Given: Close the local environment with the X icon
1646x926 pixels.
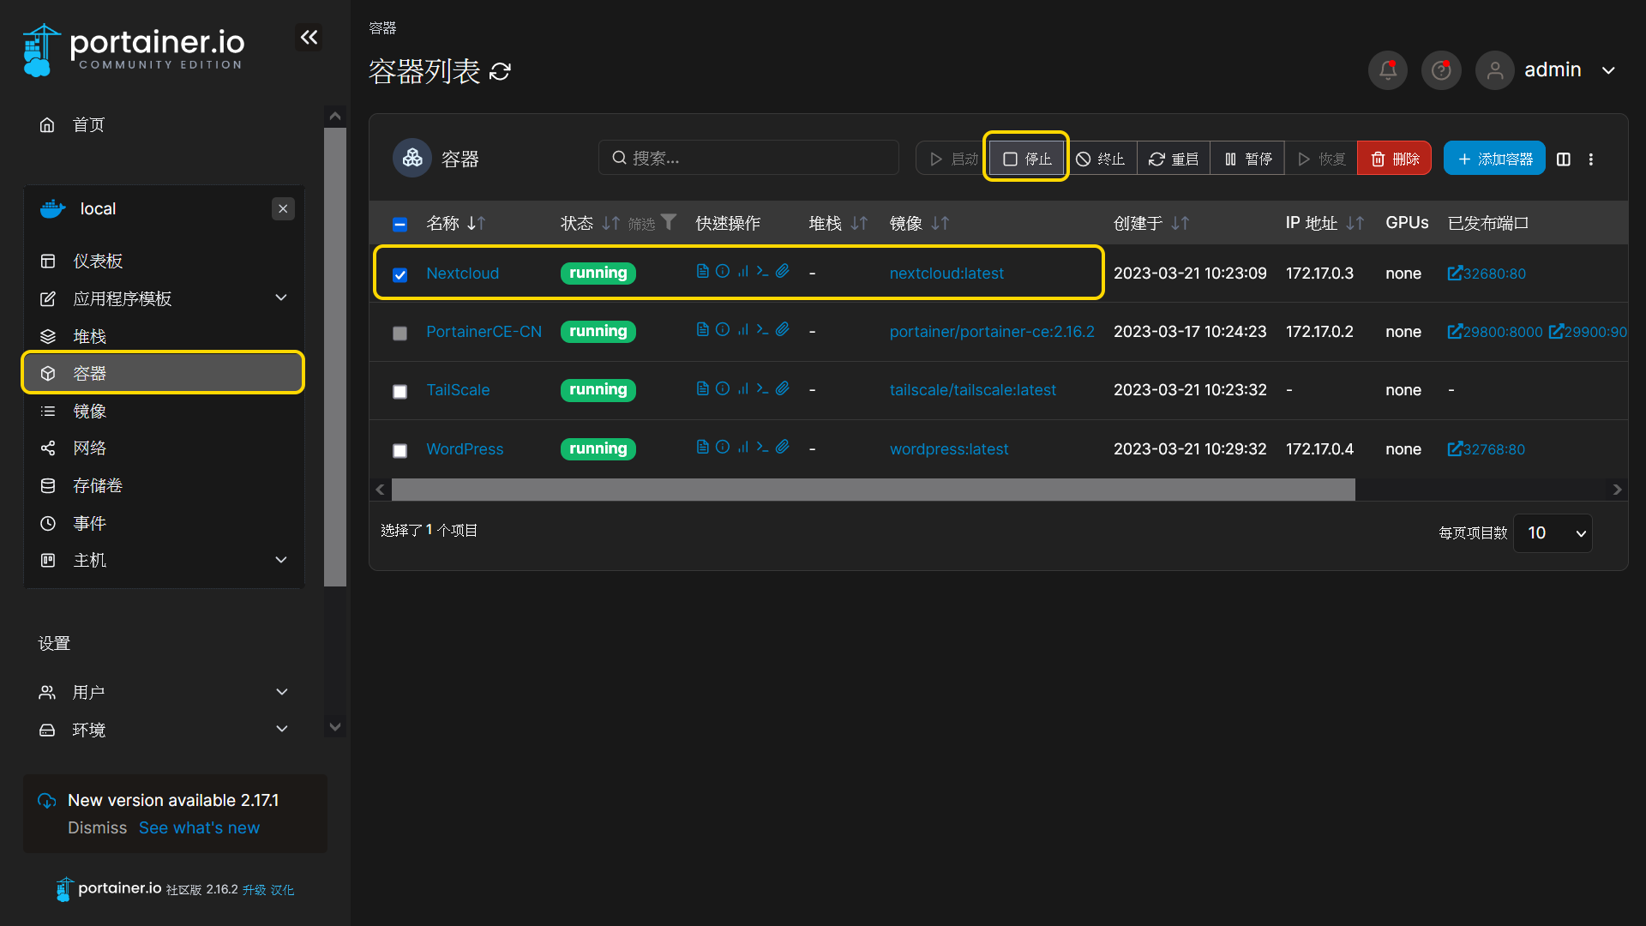Looking at the screenshot, I should (x=283, y=208).
